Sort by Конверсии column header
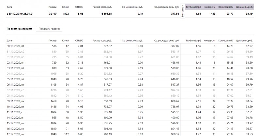Viewport: 261px width, 136px height. [209, 41]
